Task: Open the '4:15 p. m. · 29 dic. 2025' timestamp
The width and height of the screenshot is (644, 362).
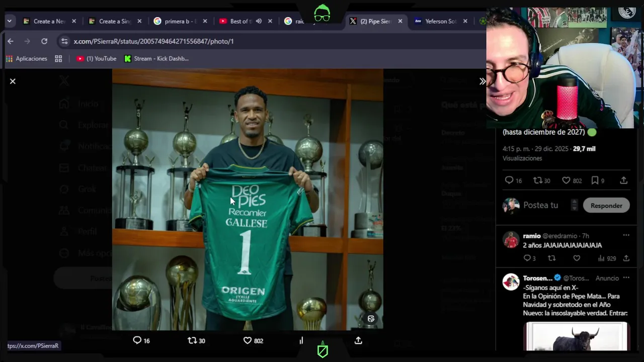Action: 535,149
